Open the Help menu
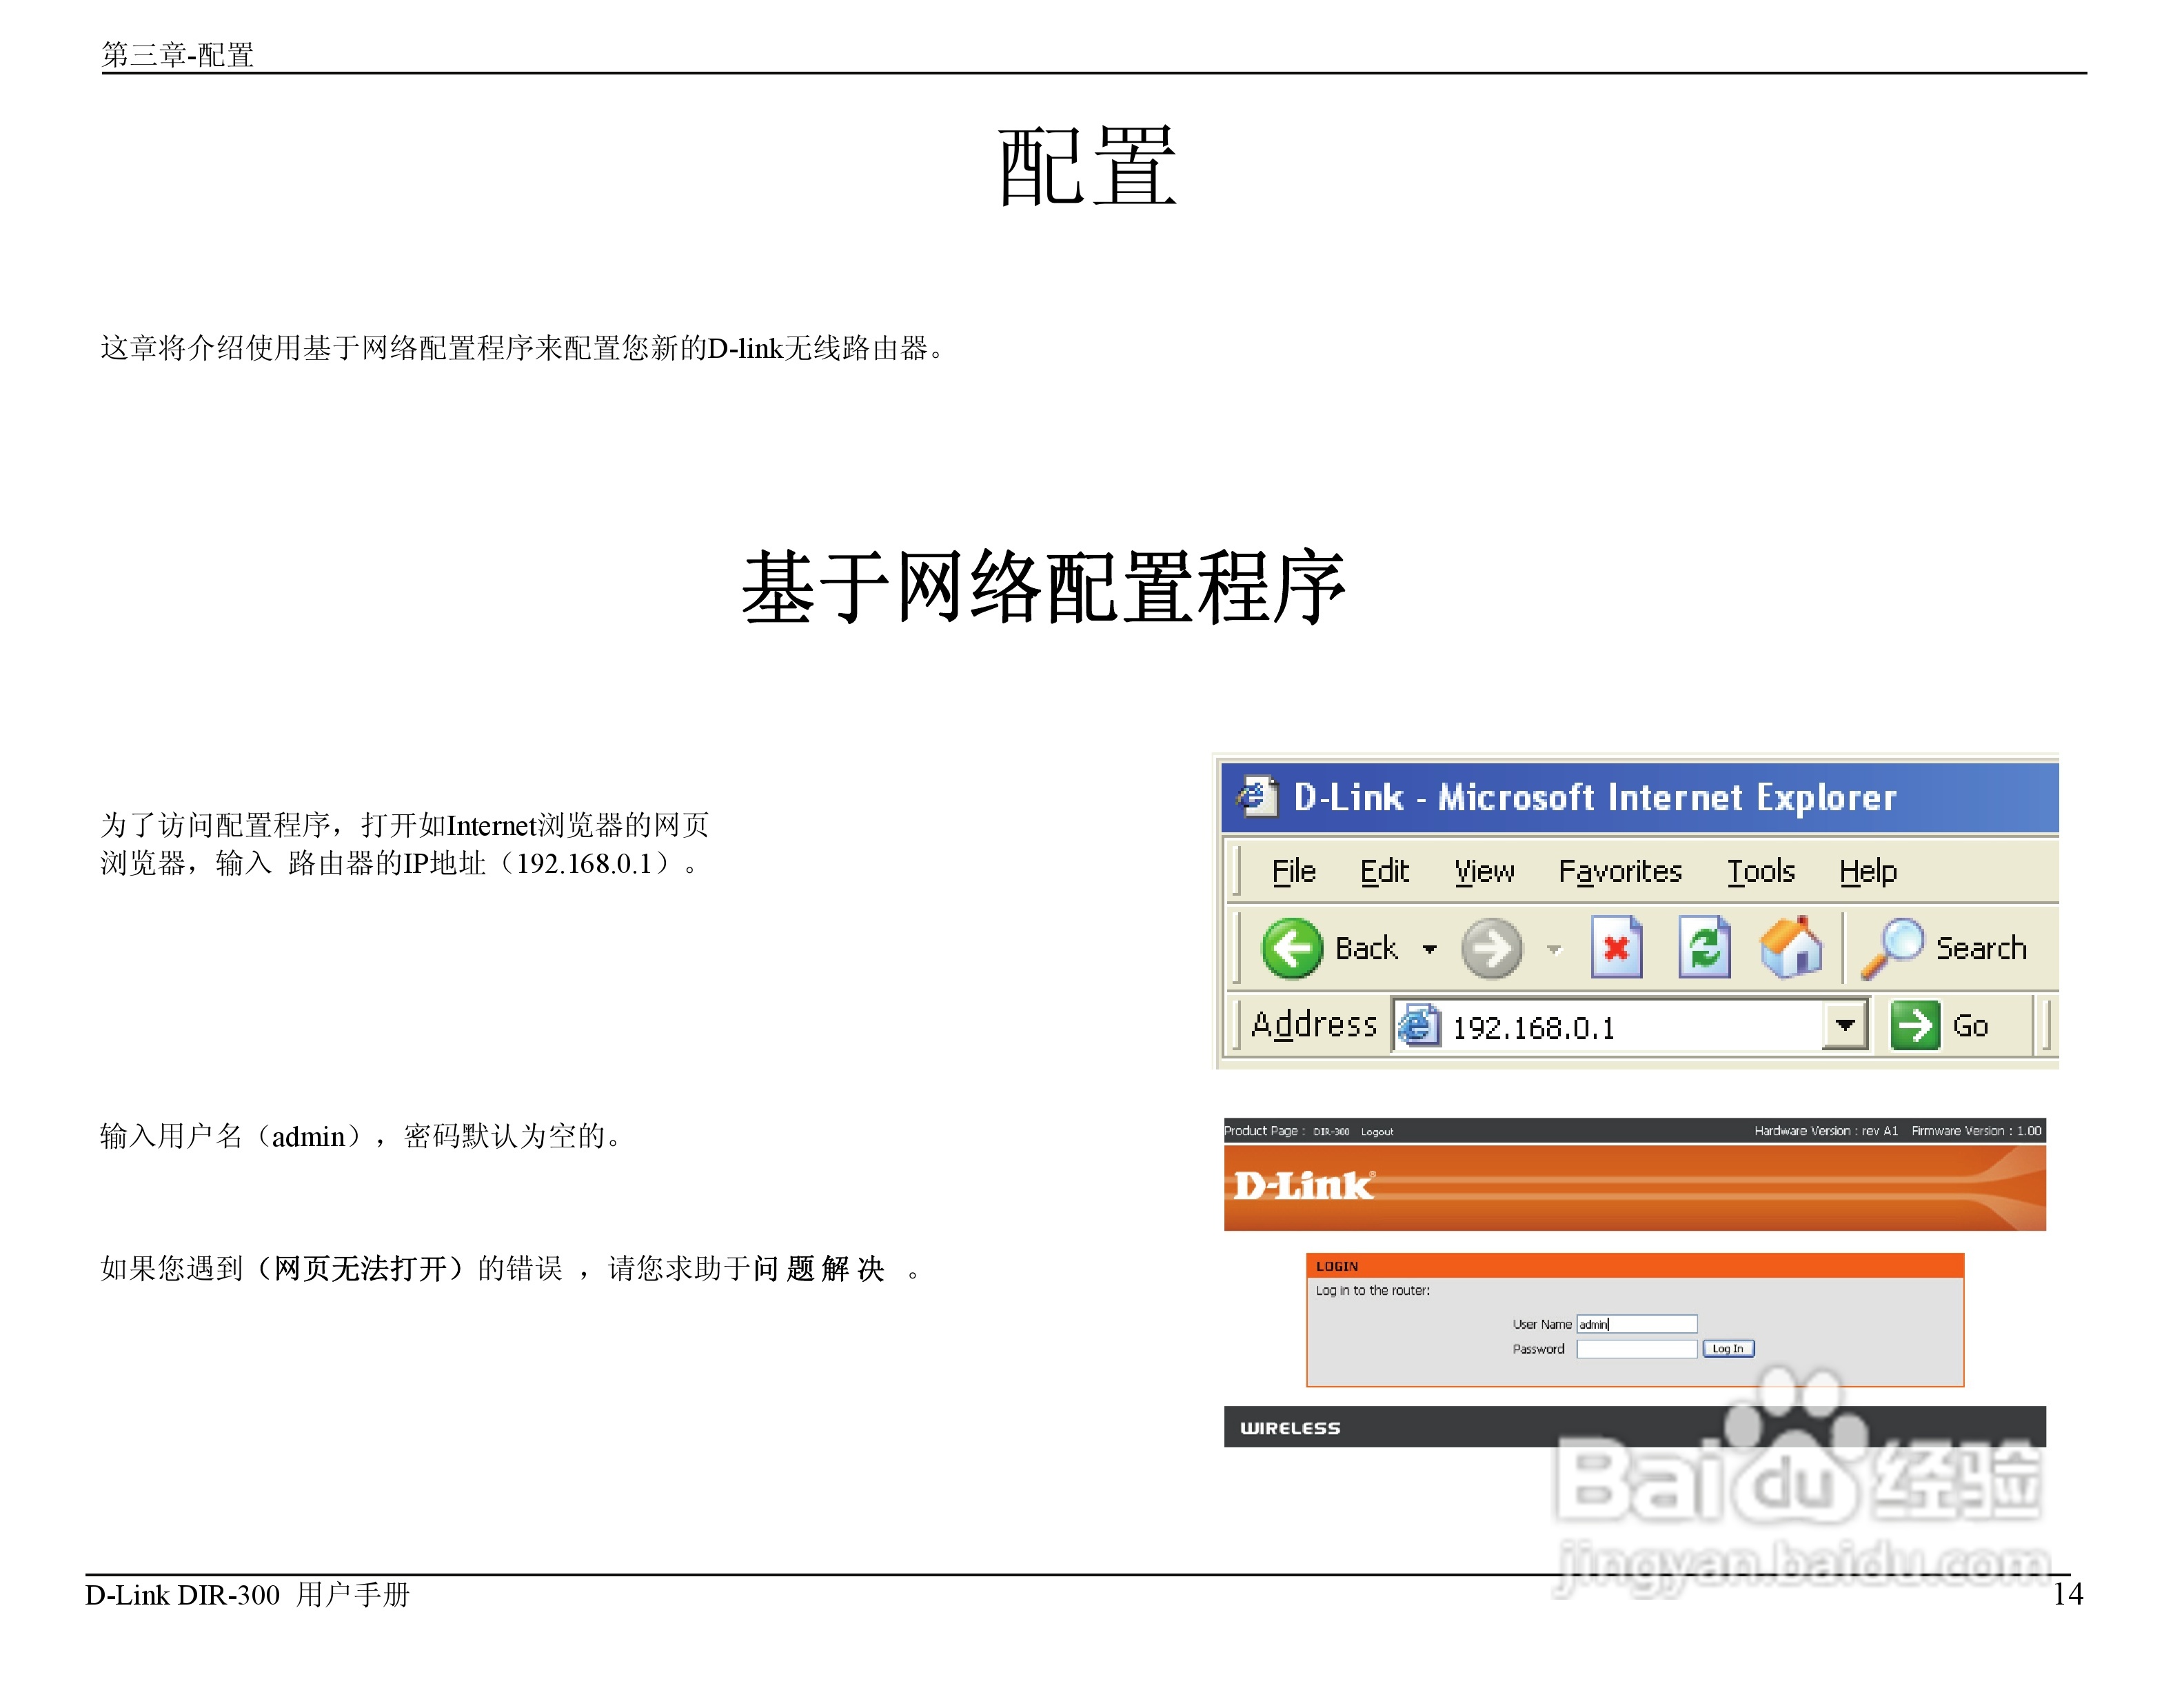The width and height of the screenshot is (2184, 1688). point(1867,871)
